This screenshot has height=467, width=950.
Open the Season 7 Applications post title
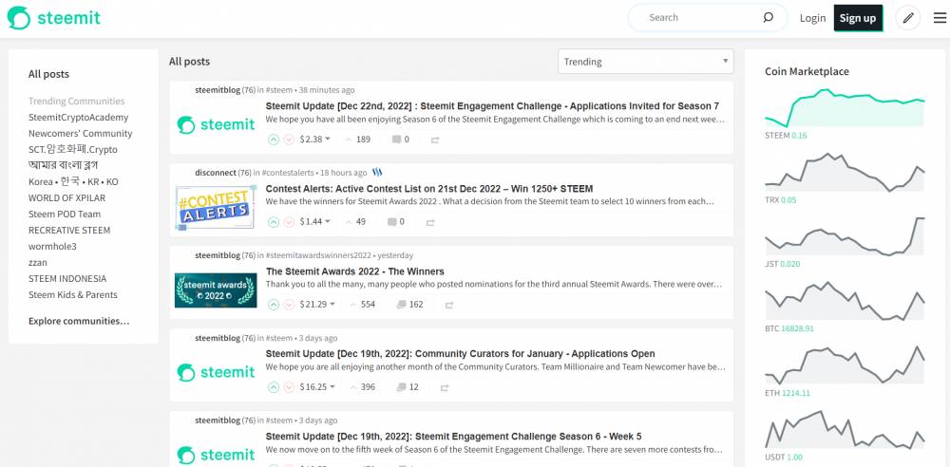[x=492, y=106]
